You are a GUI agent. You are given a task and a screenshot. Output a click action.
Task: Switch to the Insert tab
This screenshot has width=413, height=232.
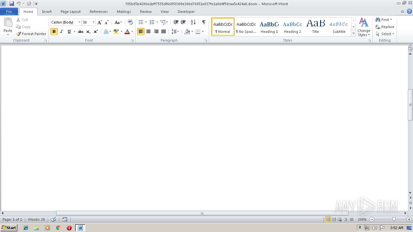click(x=47, y=12)
